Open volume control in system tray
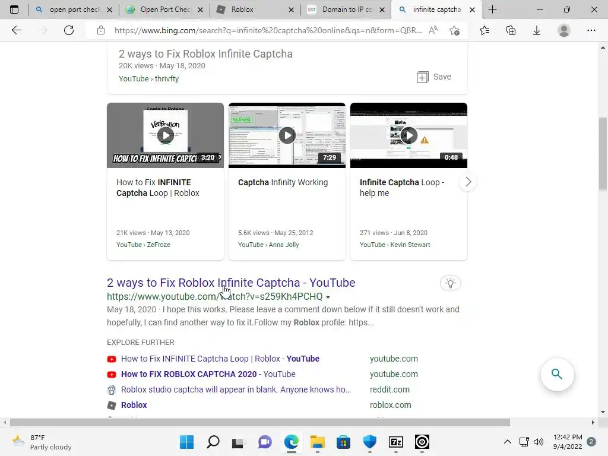Image resolution: width=608 pixels, height=456 pixels. coord(538,442)
